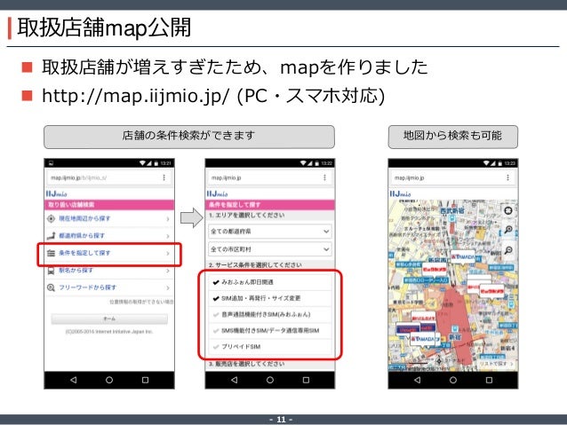Tap the train icon beside 駅名から探す
Viewport: 567px width, 425px height.
coord(51,271)
